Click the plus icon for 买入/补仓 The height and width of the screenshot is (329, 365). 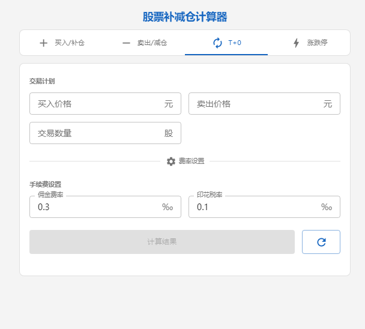click(x=43, y=43)
